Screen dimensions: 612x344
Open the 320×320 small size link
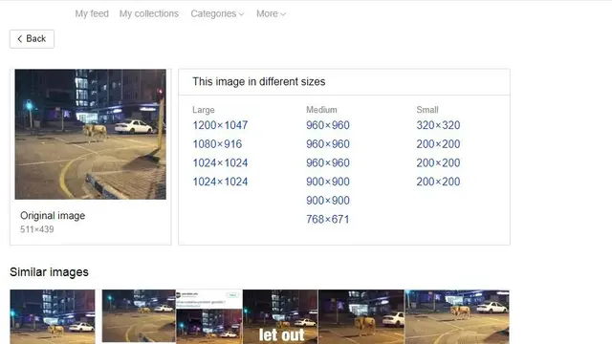coord(438,125)
